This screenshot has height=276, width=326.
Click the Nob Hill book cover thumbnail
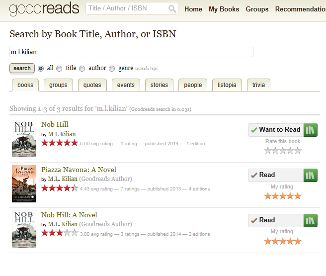pyautogui.click(x=24, y=139)
